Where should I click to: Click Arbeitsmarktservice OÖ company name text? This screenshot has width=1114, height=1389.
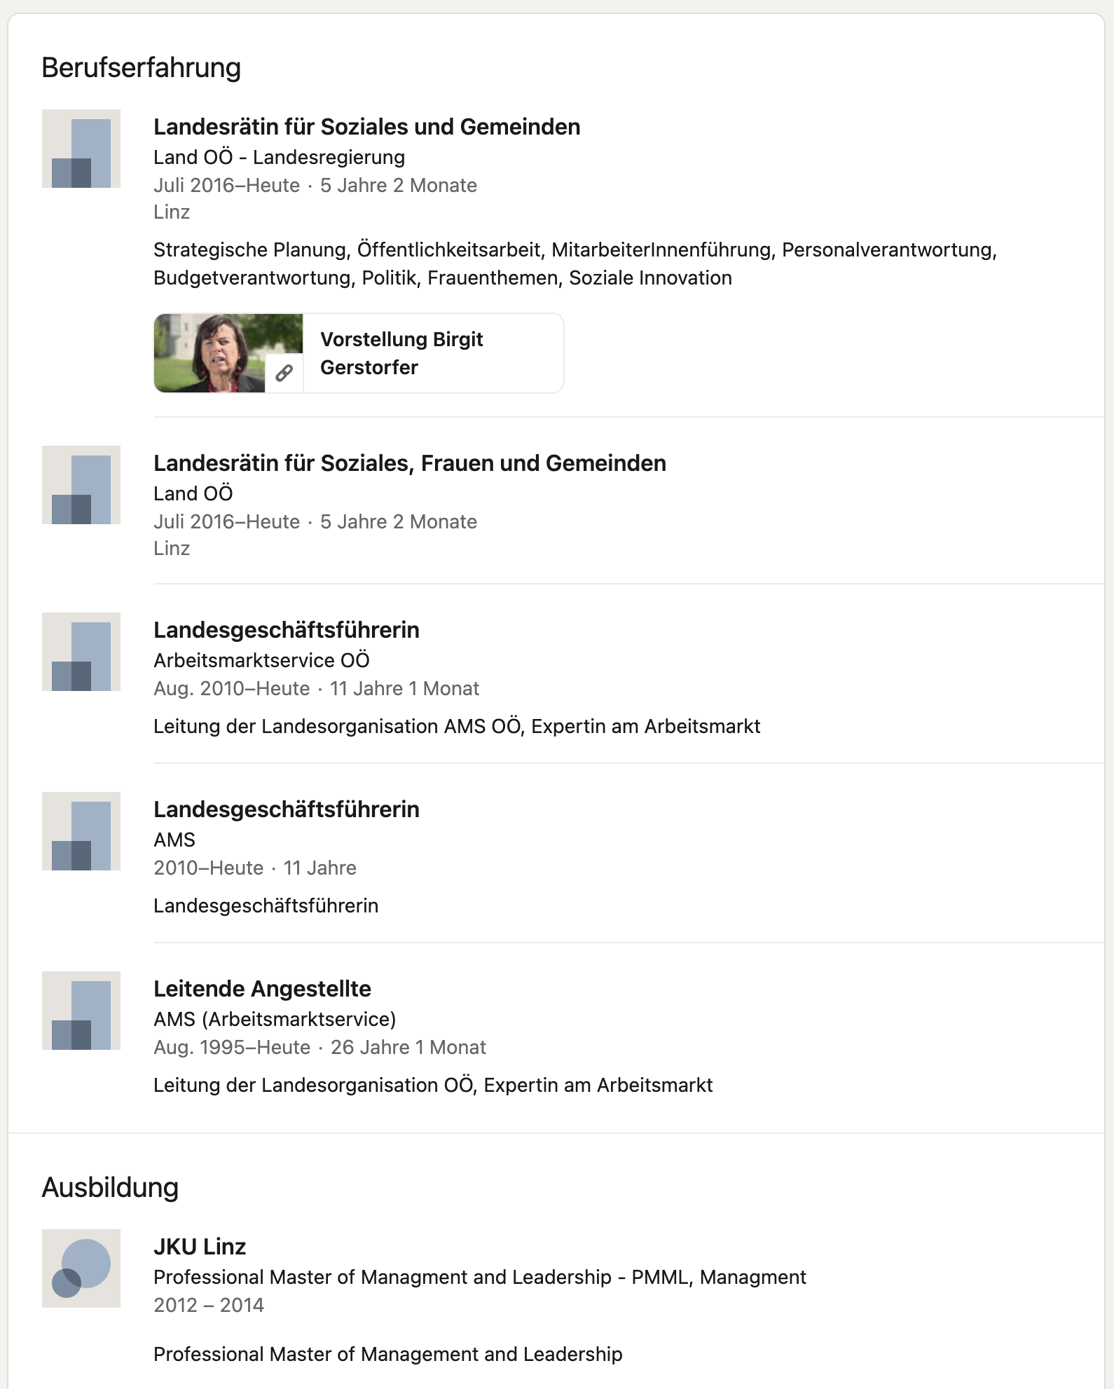point(261,660)
